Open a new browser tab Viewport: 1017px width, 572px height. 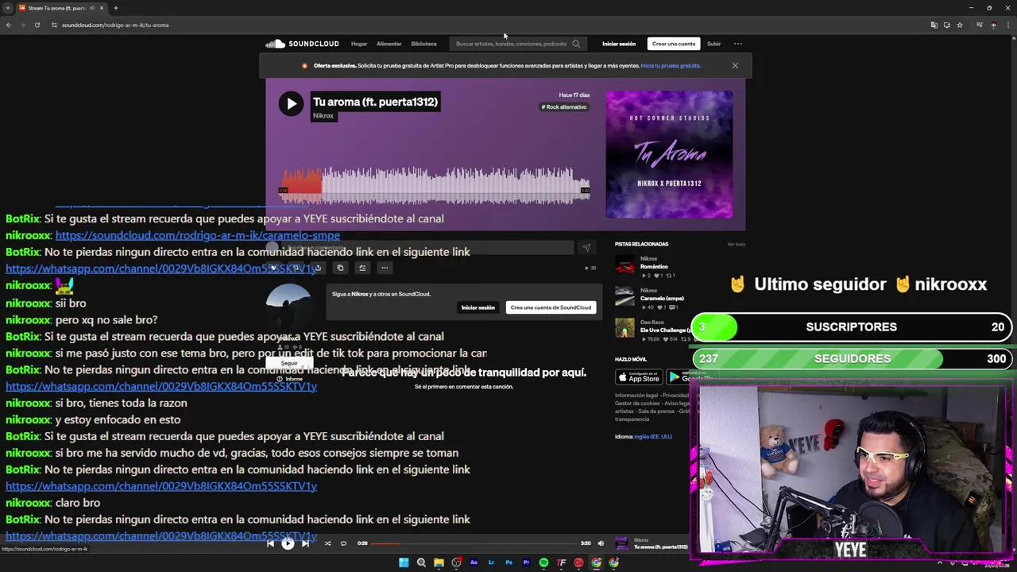[115, 8]
